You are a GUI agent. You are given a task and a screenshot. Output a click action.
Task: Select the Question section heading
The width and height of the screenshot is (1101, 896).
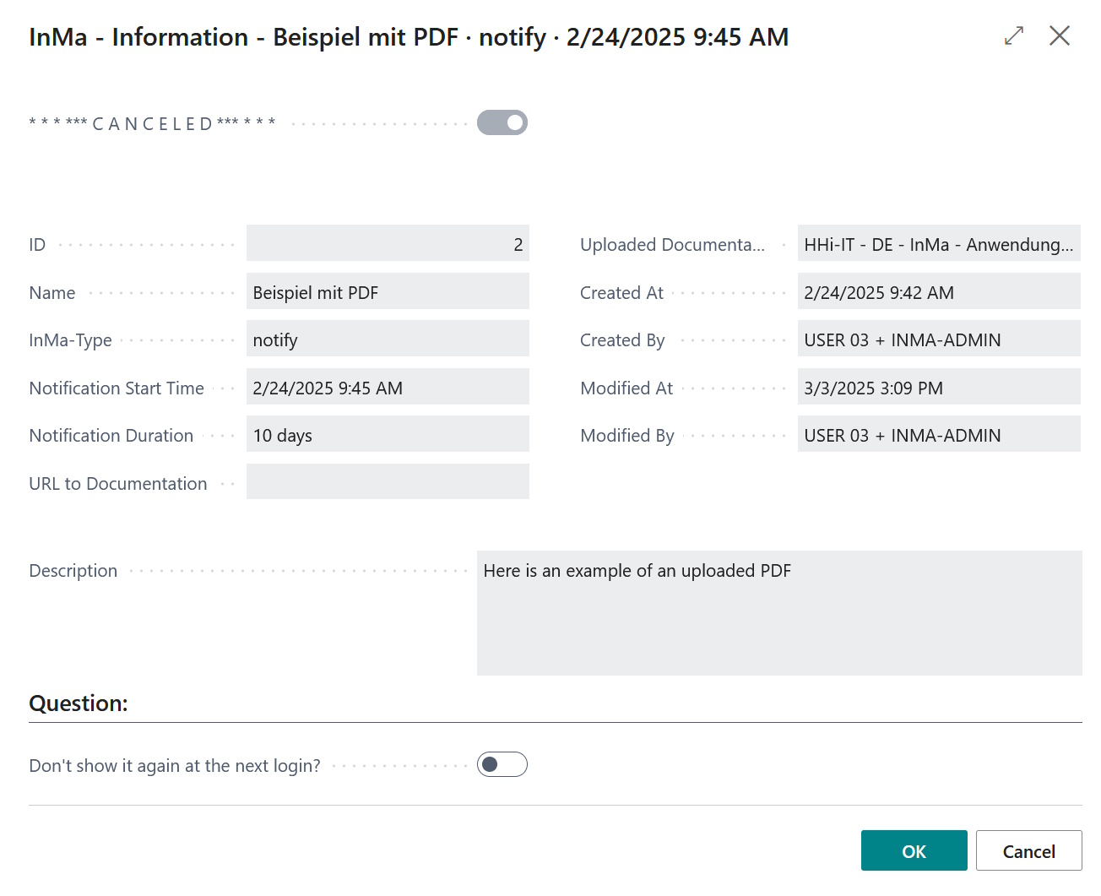coord(78,703)
